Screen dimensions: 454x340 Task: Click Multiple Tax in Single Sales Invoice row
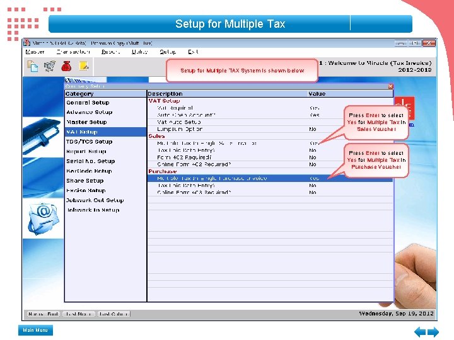pyautogui.click(x=270, y=143)
